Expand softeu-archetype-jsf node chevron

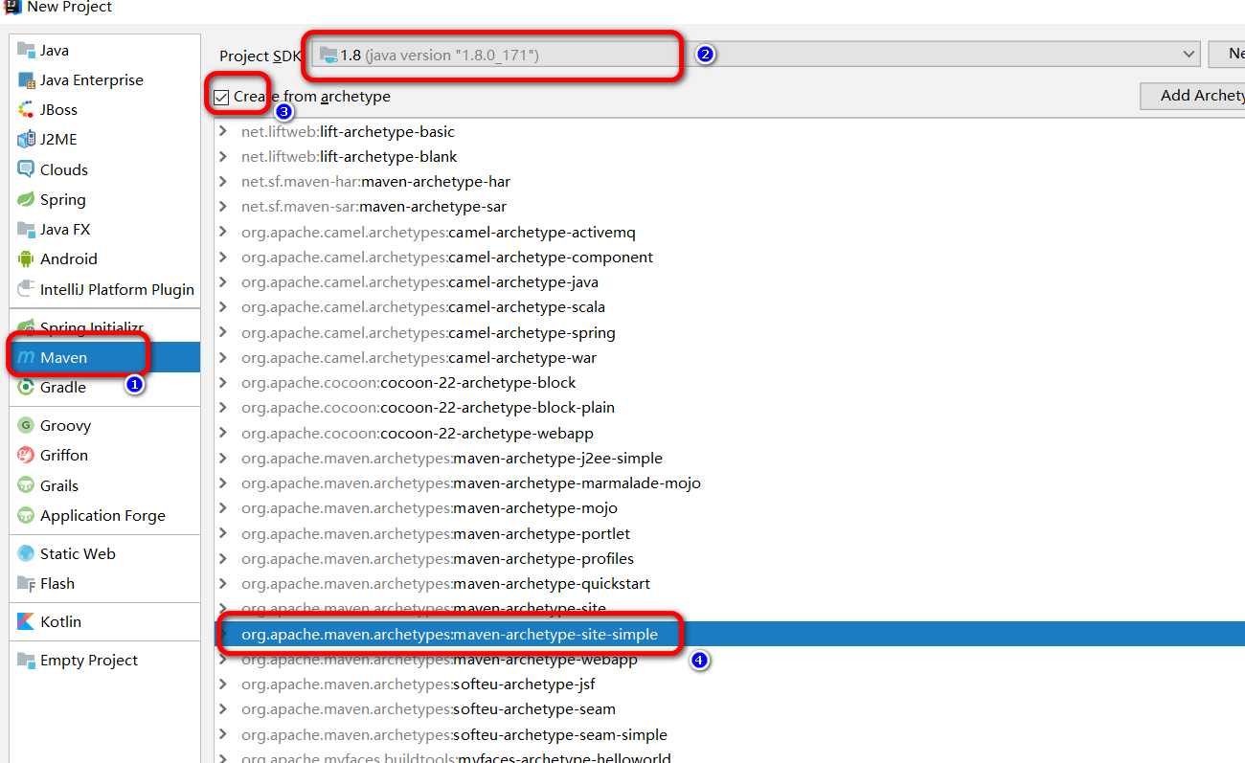point(223,684)
